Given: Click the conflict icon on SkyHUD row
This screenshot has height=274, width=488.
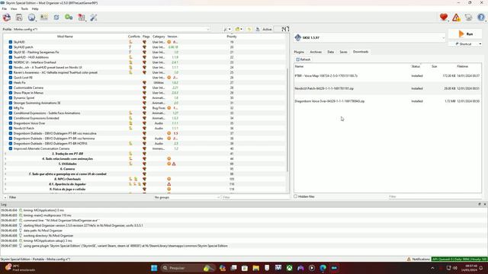Looking at the screenshot, I should tap(130, 42).
